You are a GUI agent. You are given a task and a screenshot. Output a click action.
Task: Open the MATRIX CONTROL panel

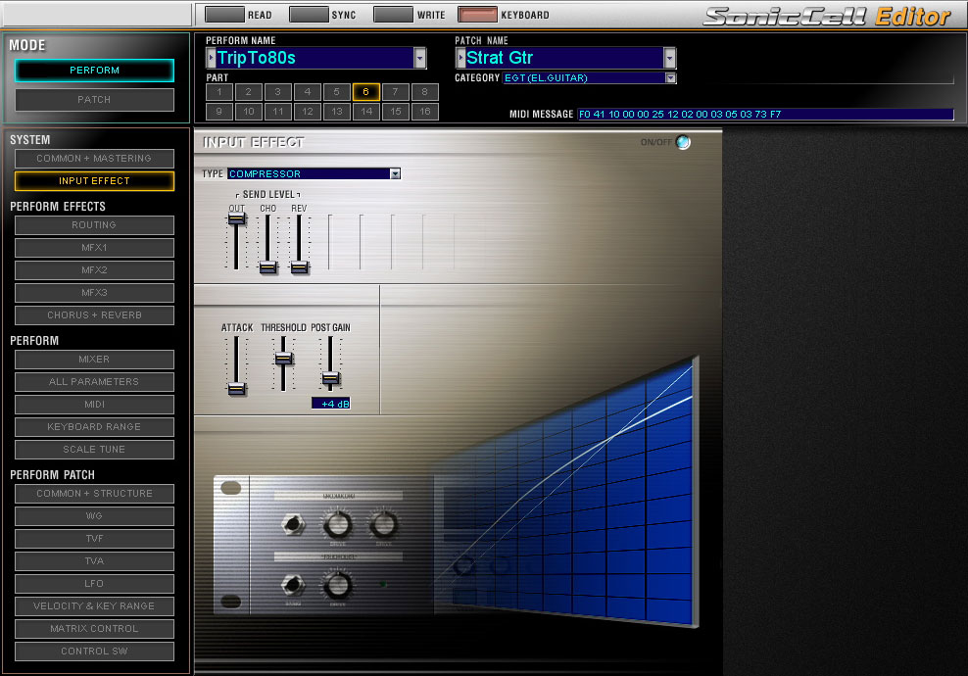(94, 628)
